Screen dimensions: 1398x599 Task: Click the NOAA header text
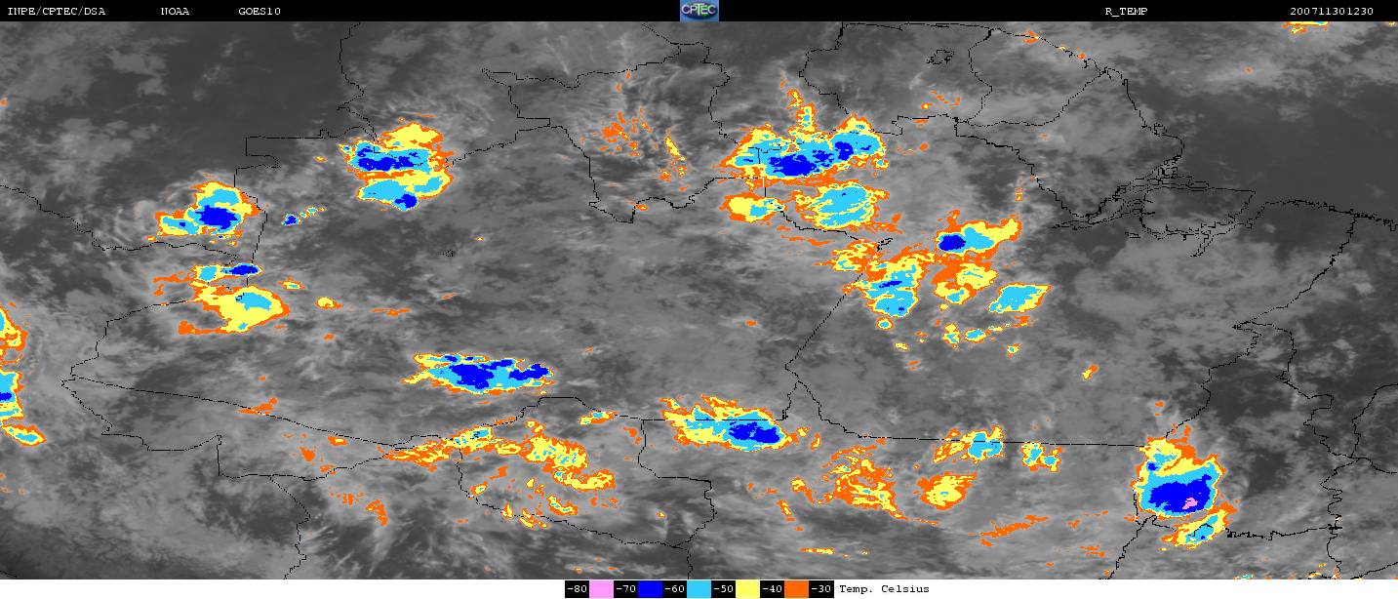(176, 12)
